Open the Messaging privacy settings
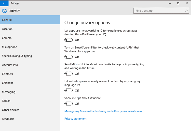Screen dimensions: 191x131 30,92
